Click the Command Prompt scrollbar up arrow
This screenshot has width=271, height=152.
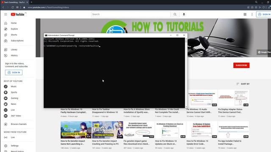(186, 39)
